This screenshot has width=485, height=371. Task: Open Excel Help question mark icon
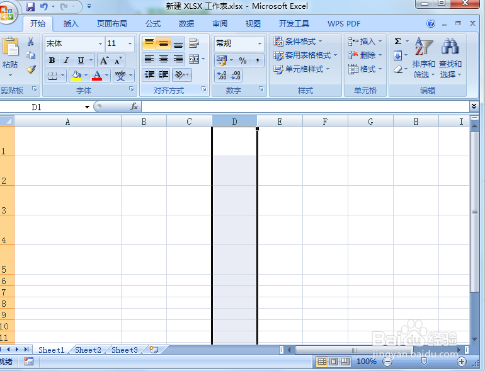coord(431,23)
